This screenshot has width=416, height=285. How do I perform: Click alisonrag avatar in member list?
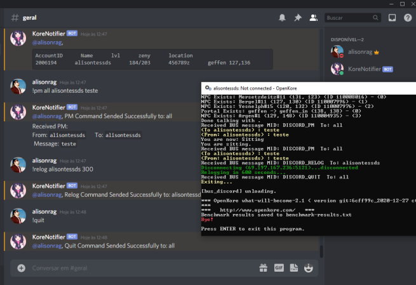point(337,52)
